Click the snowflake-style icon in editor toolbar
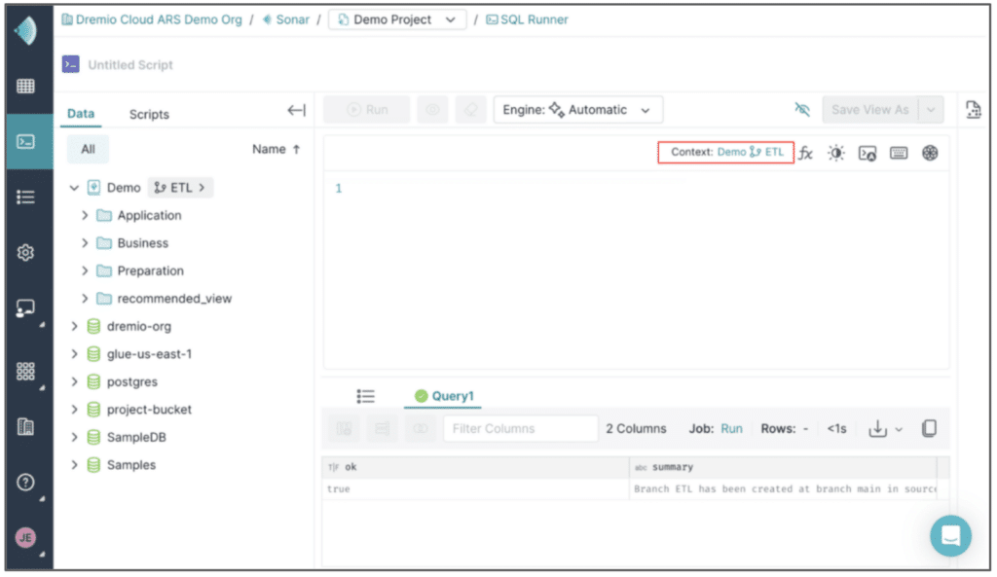997x577 pixels. point(930,153)
